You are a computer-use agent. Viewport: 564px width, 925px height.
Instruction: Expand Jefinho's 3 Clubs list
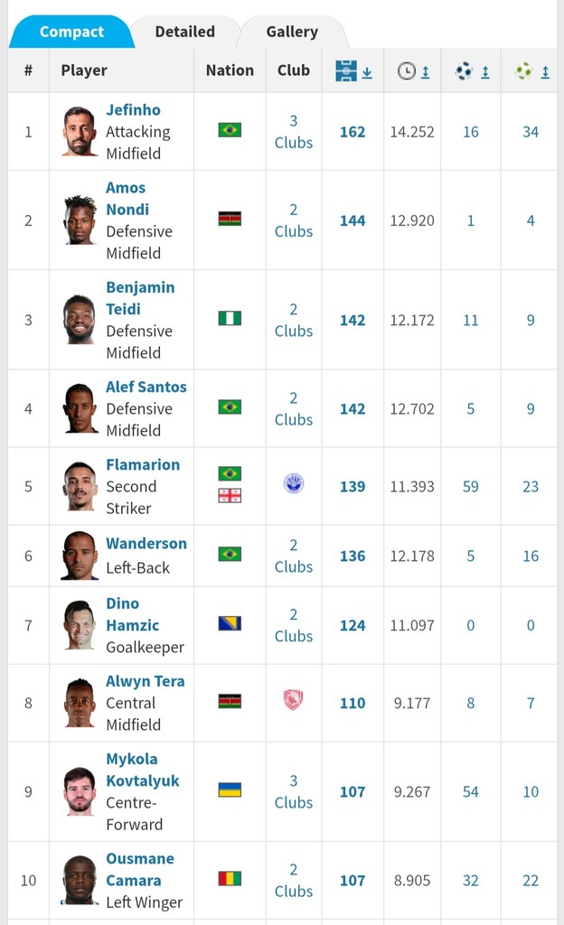[293, 132]
